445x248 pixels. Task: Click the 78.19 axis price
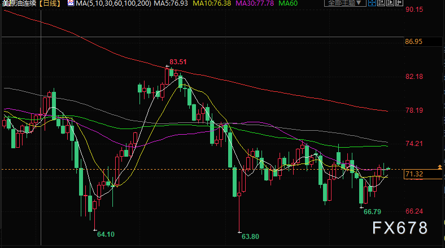(x=415, y=110)
